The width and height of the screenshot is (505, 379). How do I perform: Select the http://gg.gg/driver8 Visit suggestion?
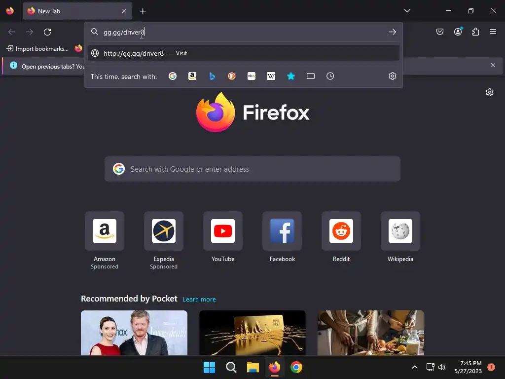[x=244, y=53]
